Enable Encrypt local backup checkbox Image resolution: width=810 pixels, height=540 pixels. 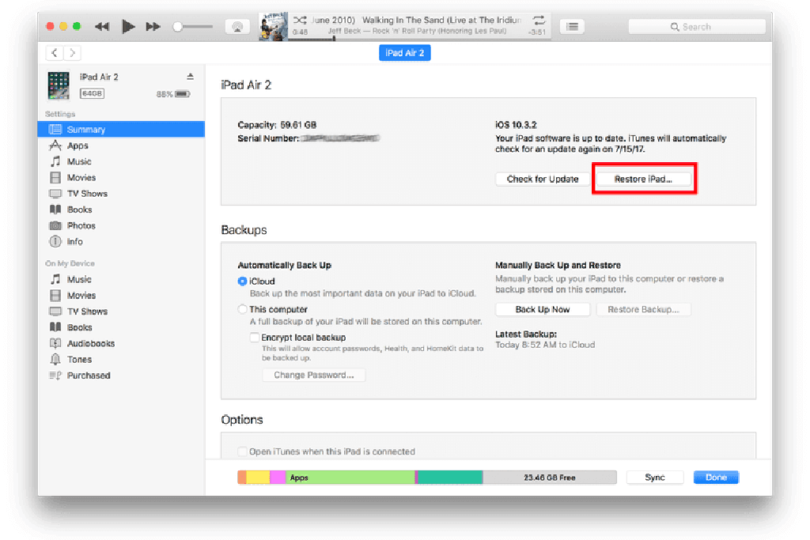click(255, 338)
